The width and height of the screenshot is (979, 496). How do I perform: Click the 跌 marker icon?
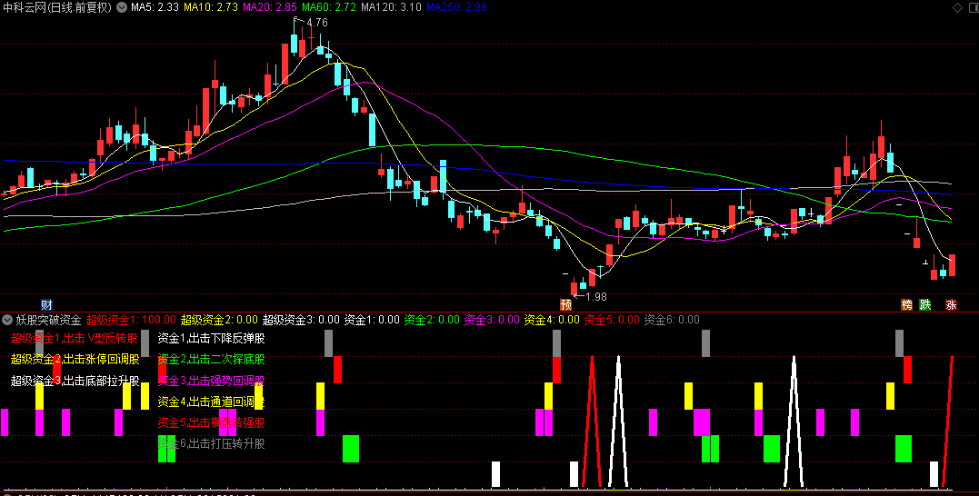(925, 305)
